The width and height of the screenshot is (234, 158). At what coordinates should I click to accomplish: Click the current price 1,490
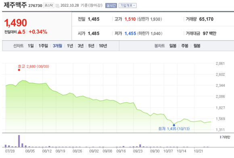point(15,23)
